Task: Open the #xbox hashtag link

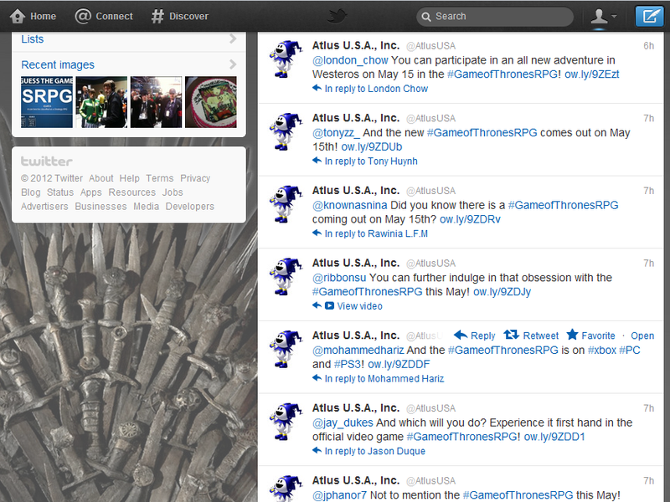Action: (x=602, y=351)
